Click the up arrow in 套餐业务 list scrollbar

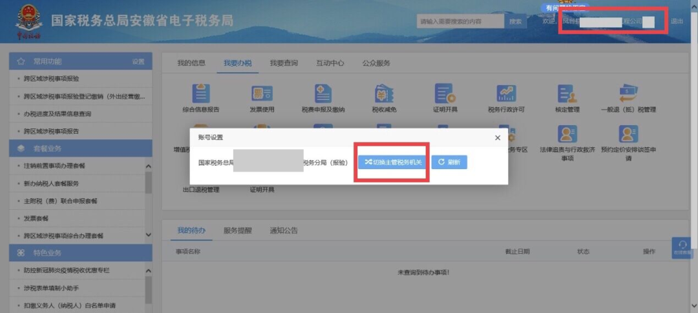[149, 167]
